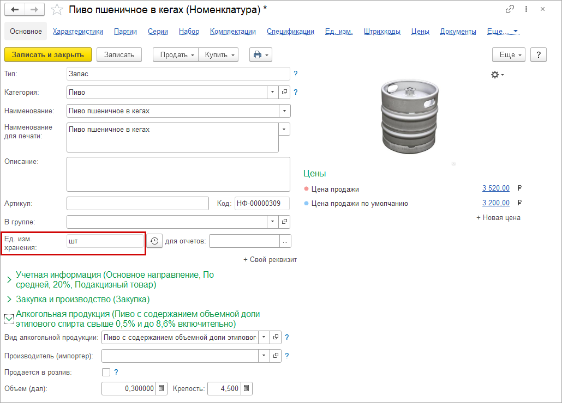Open the Еще button beside help

tap(509, 54)
